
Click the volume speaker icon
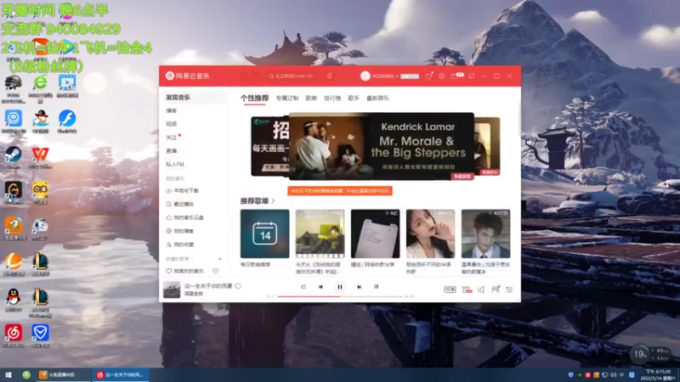481,289
